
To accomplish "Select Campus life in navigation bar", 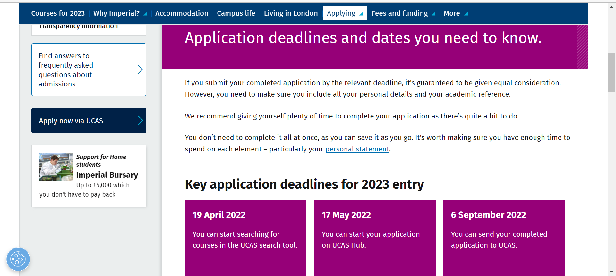I will pyautogui.click(x=236, y=13).
